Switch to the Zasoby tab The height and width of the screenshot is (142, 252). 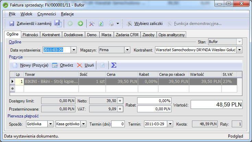[148, 35]
